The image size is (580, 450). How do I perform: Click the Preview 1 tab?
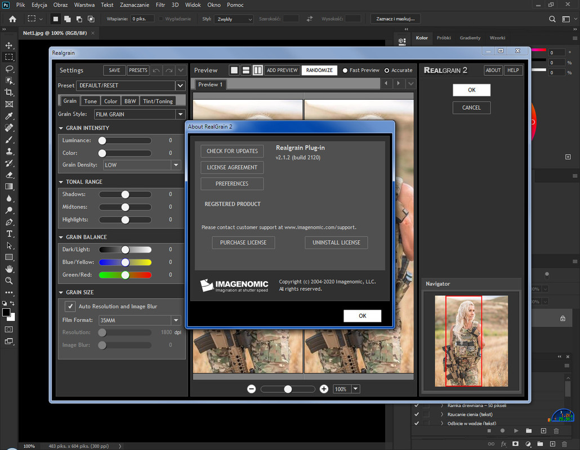pos(211,84)
